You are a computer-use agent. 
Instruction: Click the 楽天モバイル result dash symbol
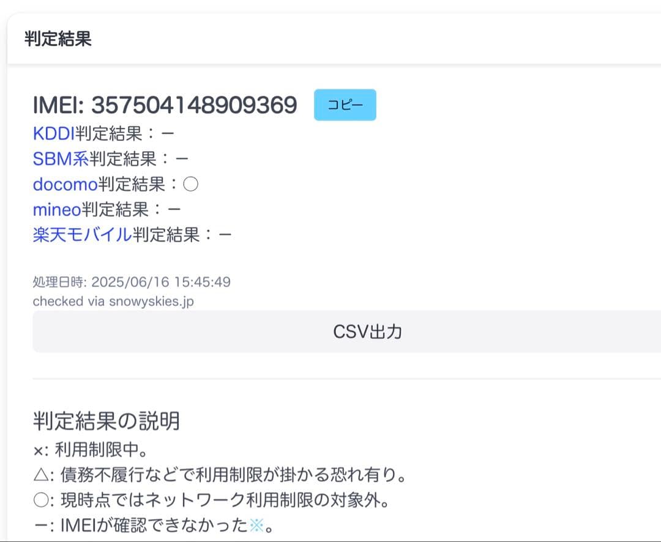pos(224,234)
